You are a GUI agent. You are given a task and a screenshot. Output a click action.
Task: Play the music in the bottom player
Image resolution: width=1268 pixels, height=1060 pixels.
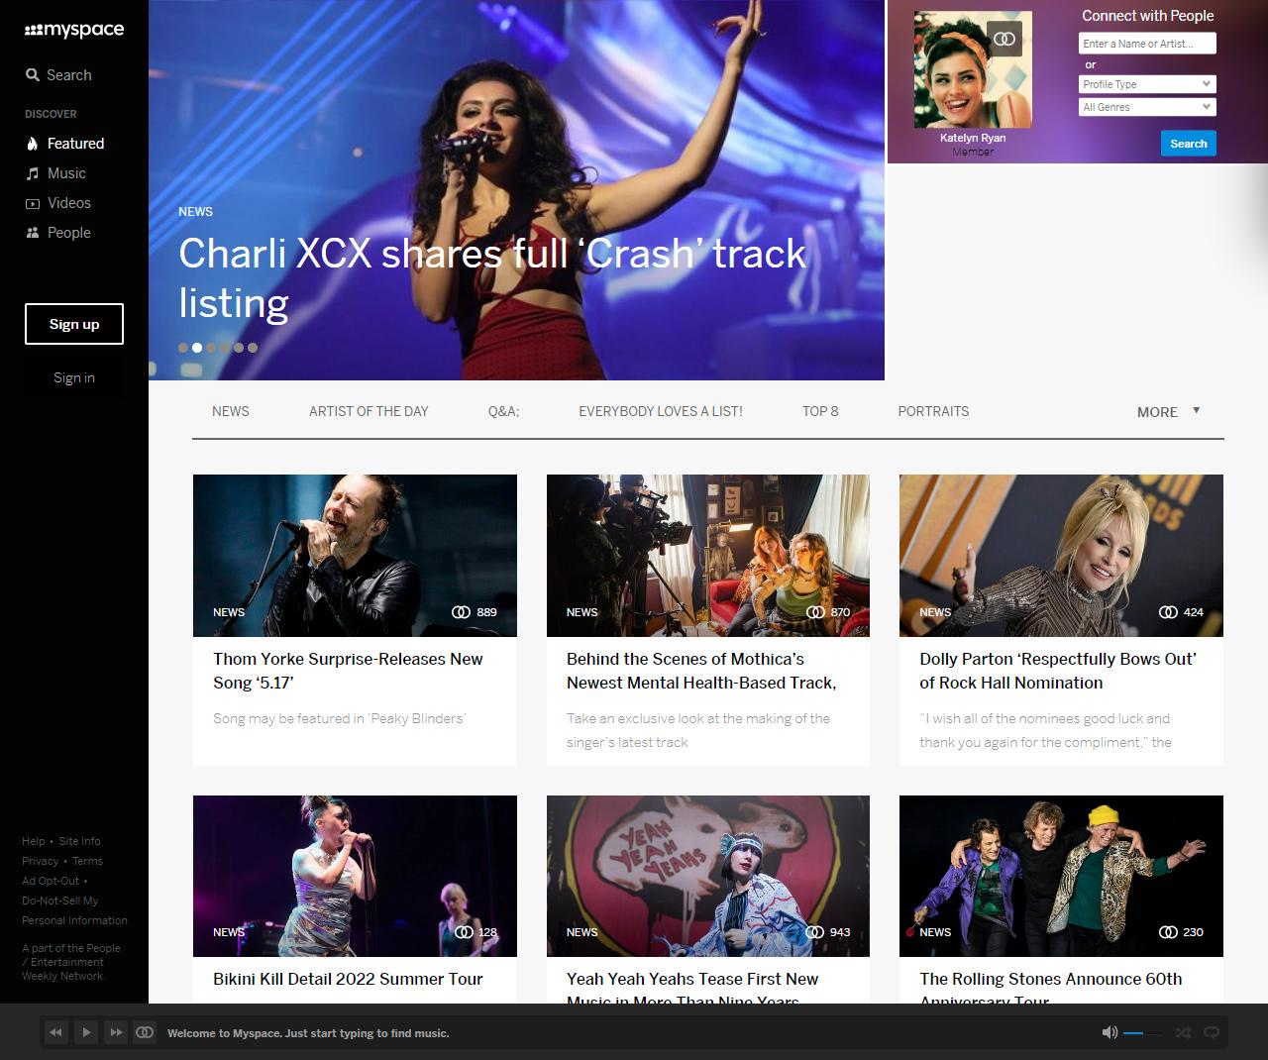pyautogui.click(x=86, y=1032)
